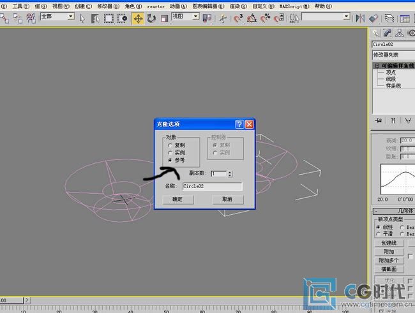The width and height of the screenshot is (415, 313).
Task: Select 实例 radio in the 控制器 group
Action: coord(215,152)
